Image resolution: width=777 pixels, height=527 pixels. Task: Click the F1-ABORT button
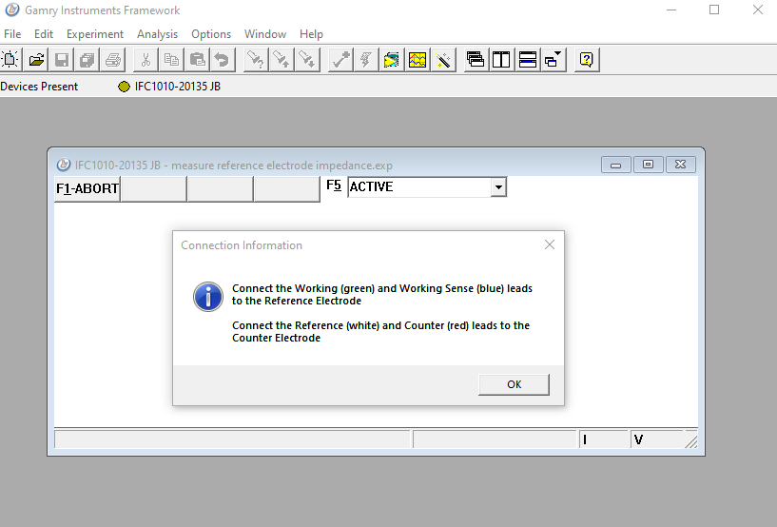click(x=87, y=189)
